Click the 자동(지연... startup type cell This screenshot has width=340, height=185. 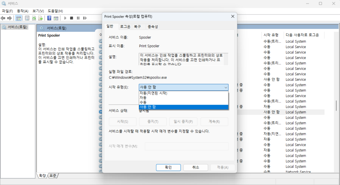(272, 134)
